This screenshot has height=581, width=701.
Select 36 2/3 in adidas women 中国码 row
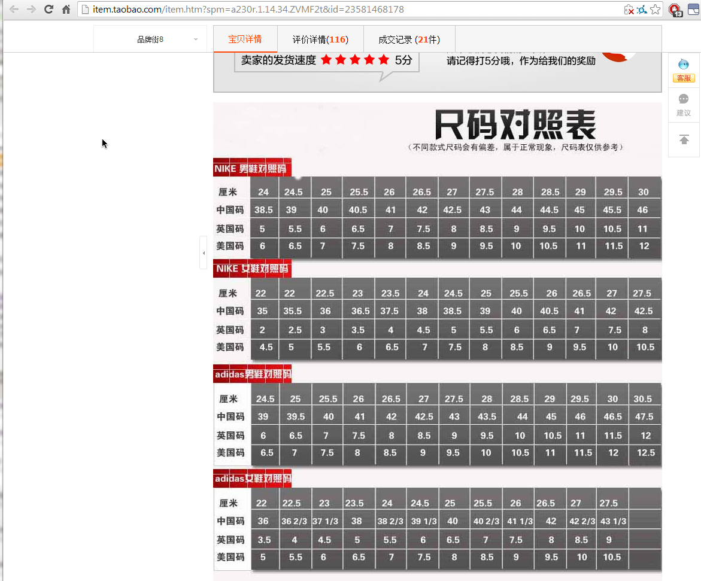(294, 521)
